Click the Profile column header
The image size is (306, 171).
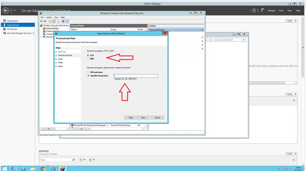(x=141, y=30)
